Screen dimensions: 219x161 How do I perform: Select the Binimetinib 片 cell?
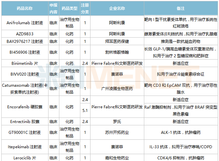tap(25, 63)
